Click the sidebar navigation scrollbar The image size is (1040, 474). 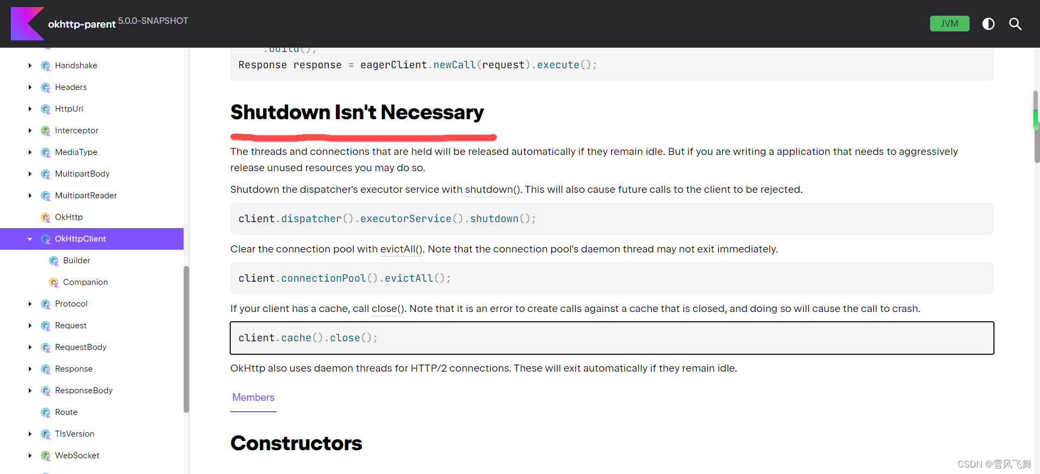(x=186, y=339)
